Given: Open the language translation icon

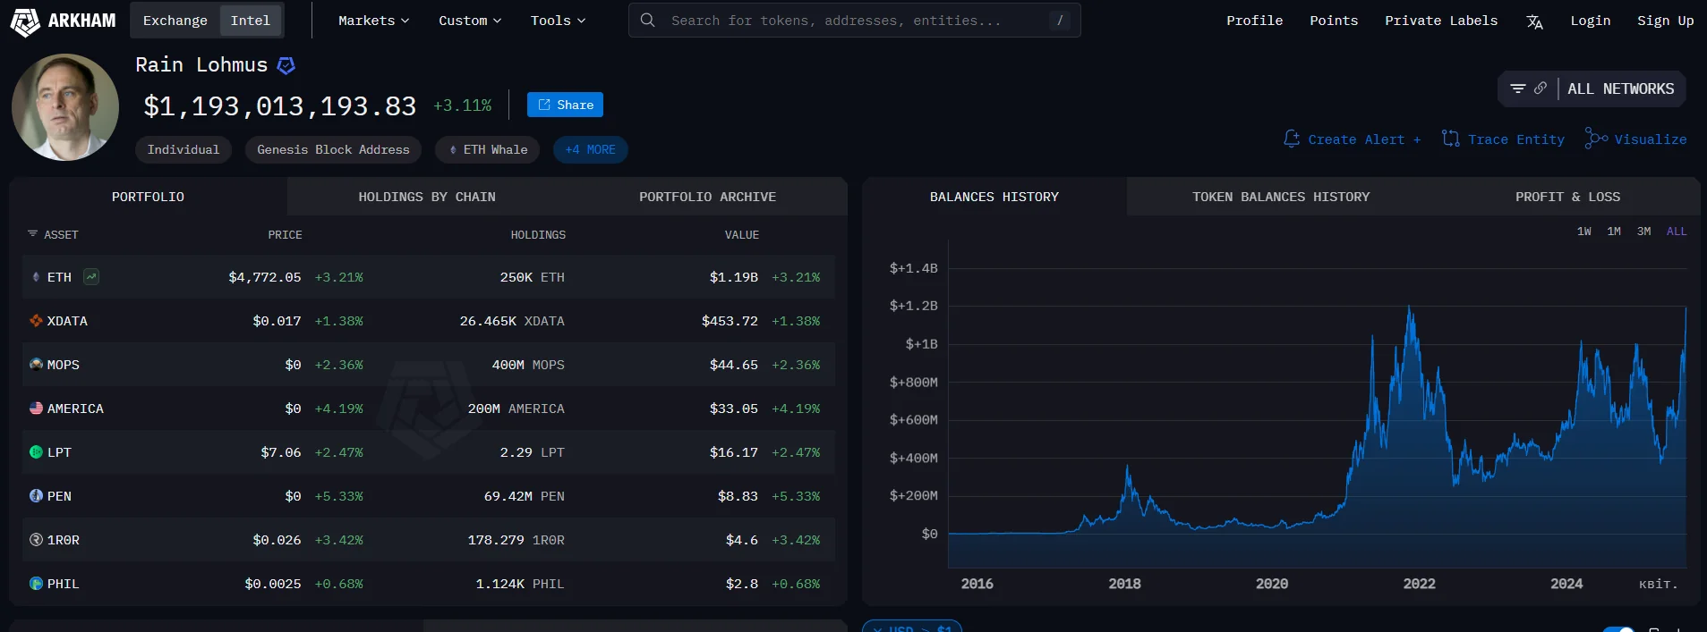Looking at the screenshot, I should (x=1534, y=21).
